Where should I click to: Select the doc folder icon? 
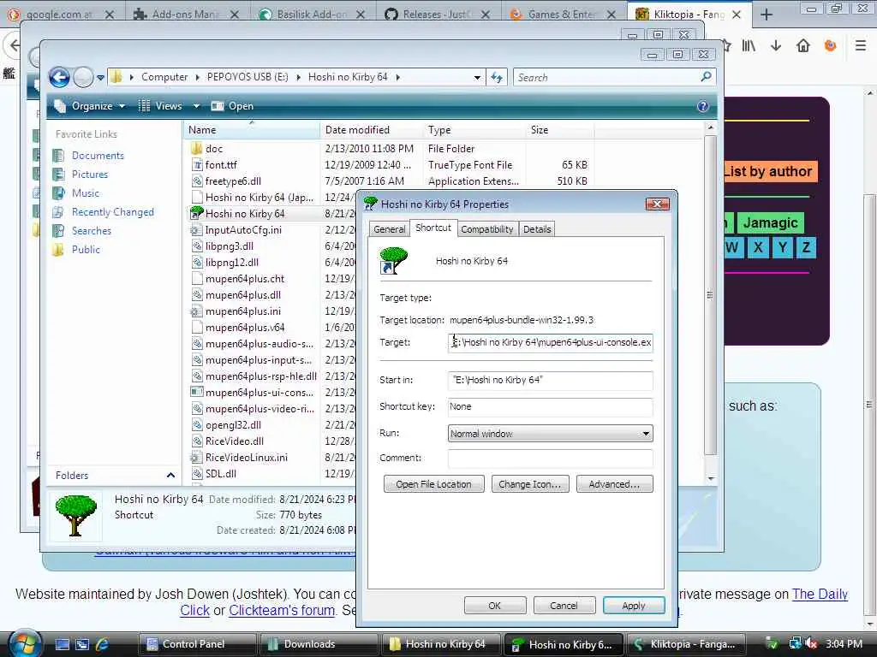pos(196,149)
